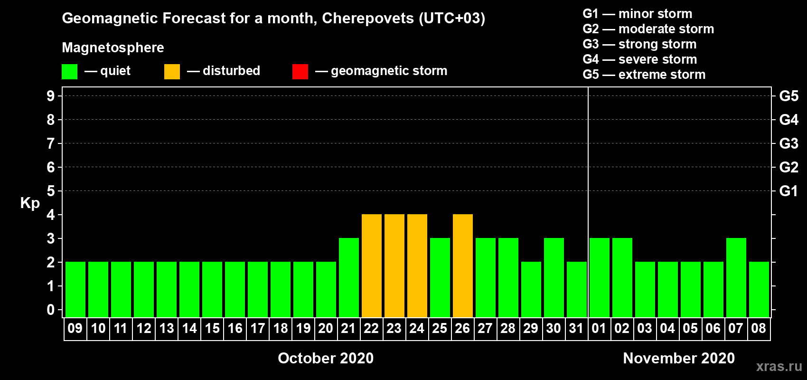Click the green bar for October 15

click(212, 289)
